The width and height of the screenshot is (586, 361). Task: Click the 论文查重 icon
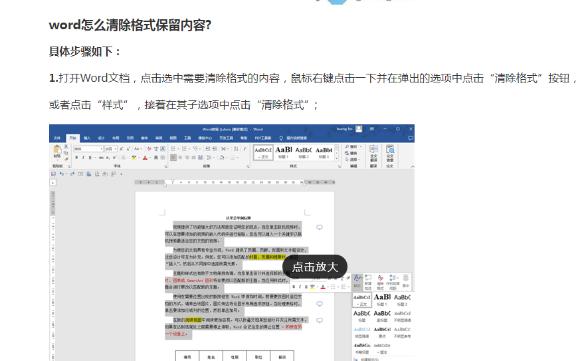390,153
